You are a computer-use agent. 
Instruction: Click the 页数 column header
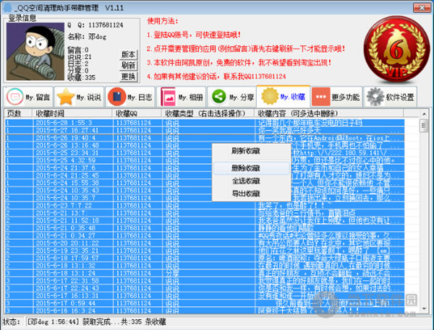click(x=17, y=113)
